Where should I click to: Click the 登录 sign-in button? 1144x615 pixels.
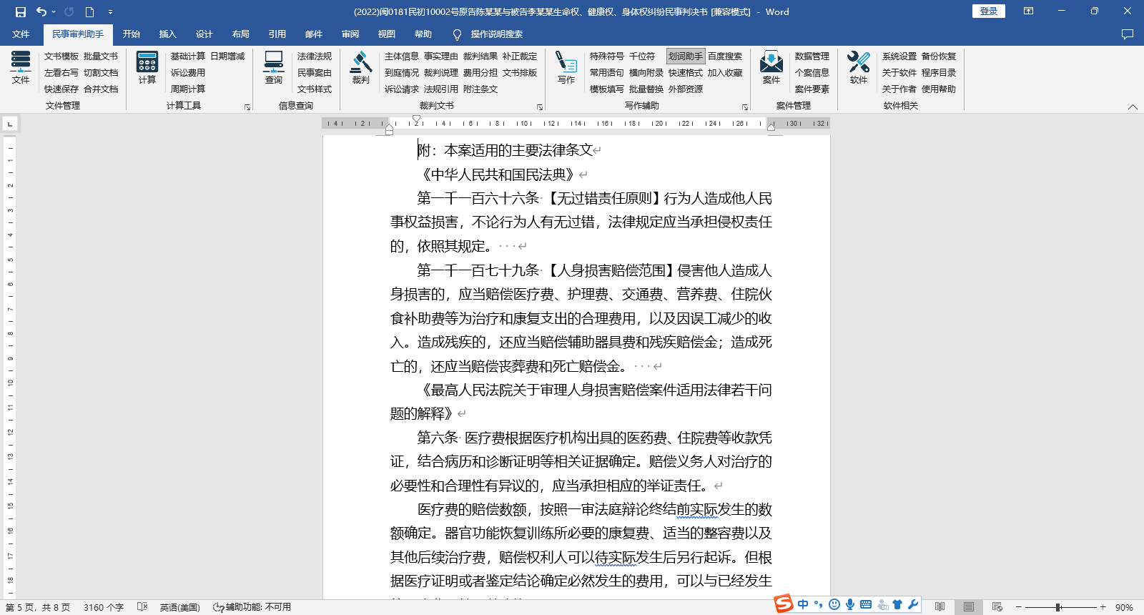[989, 11]
